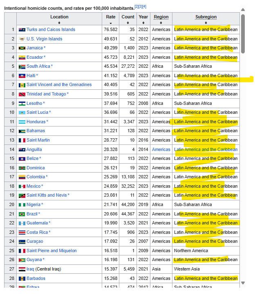255x295 pixels.
Task: Click the scroll up arrow of the table
Action: point(243,10)
